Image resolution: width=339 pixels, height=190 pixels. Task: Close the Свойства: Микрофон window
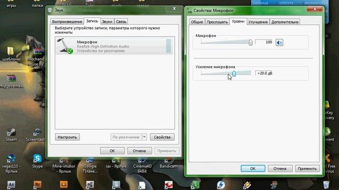[315, 9]
